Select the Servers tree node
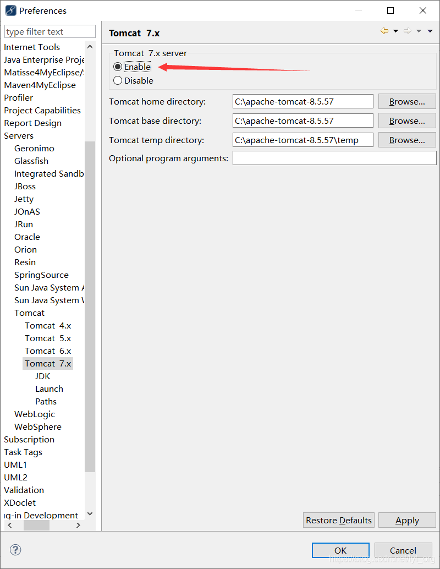 click(x=19, y=136)
